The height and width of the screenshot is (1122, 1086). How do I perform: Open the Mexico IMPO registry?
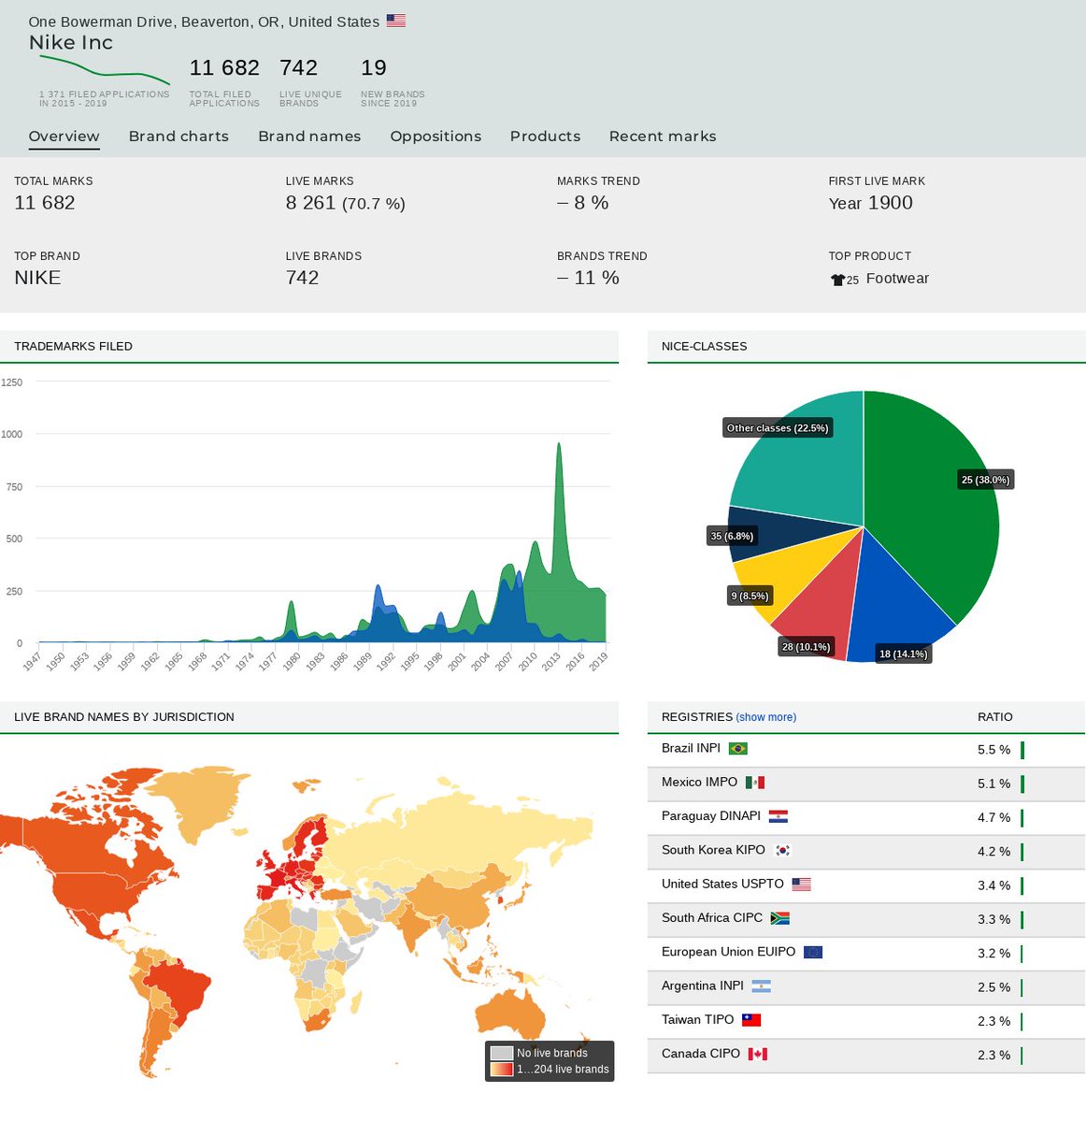(x=699, y=782)
